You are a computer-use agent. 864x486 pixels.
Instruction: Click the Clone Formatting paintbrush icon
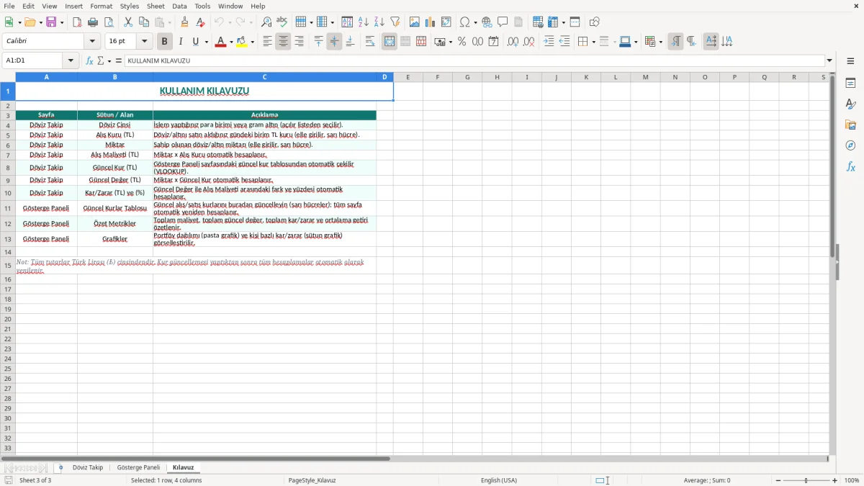pos(185,22)
